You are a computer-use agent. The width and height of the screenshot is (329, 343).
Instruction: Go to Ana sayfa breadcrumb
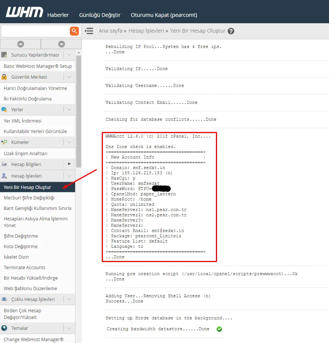pos(110,31)
